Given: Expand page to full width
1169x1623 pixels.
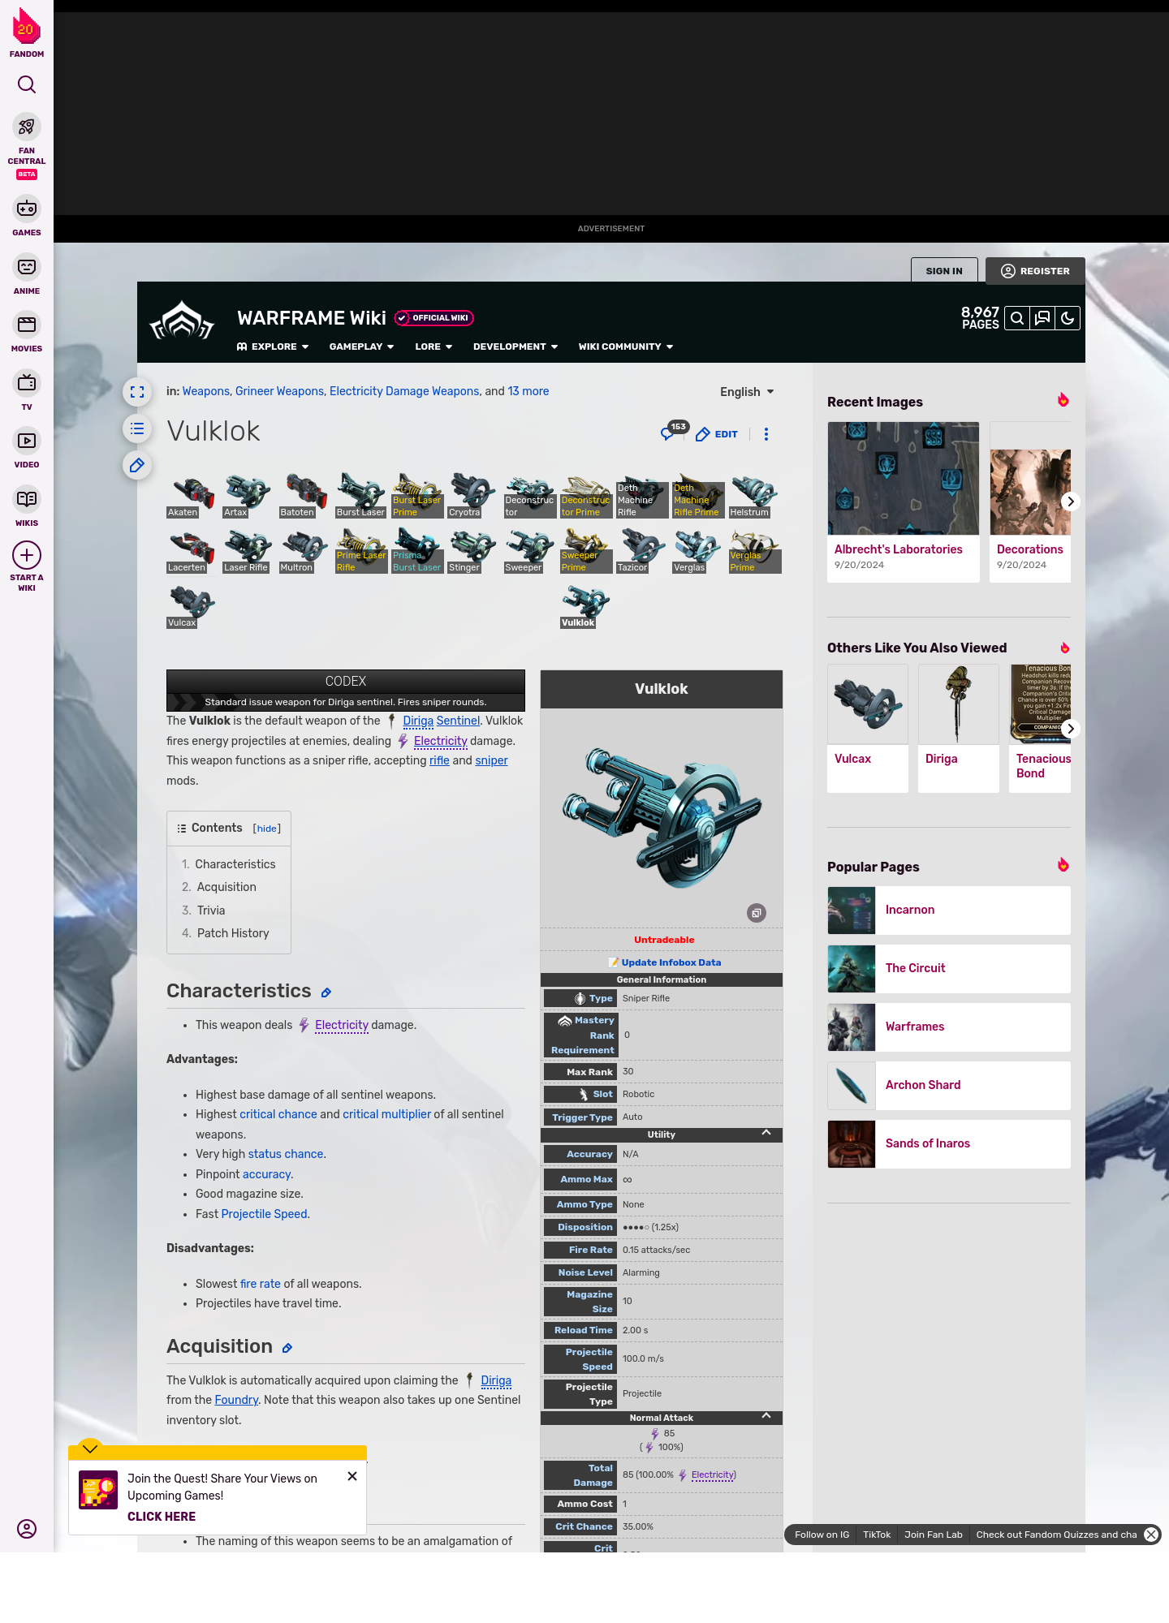Looking at the screenshot, I should 137,392.
